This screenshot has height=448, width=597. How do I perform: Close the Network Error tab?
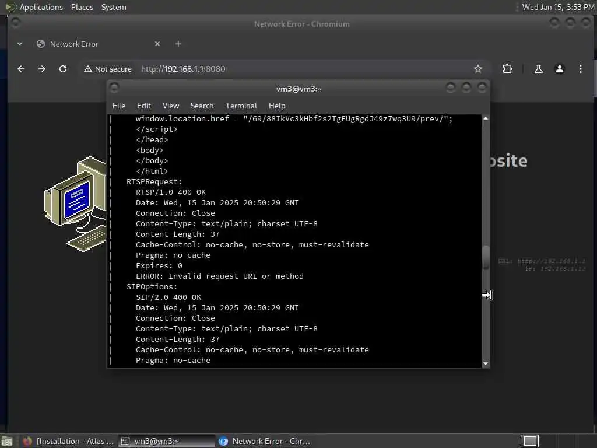click(x=157, y=44)
